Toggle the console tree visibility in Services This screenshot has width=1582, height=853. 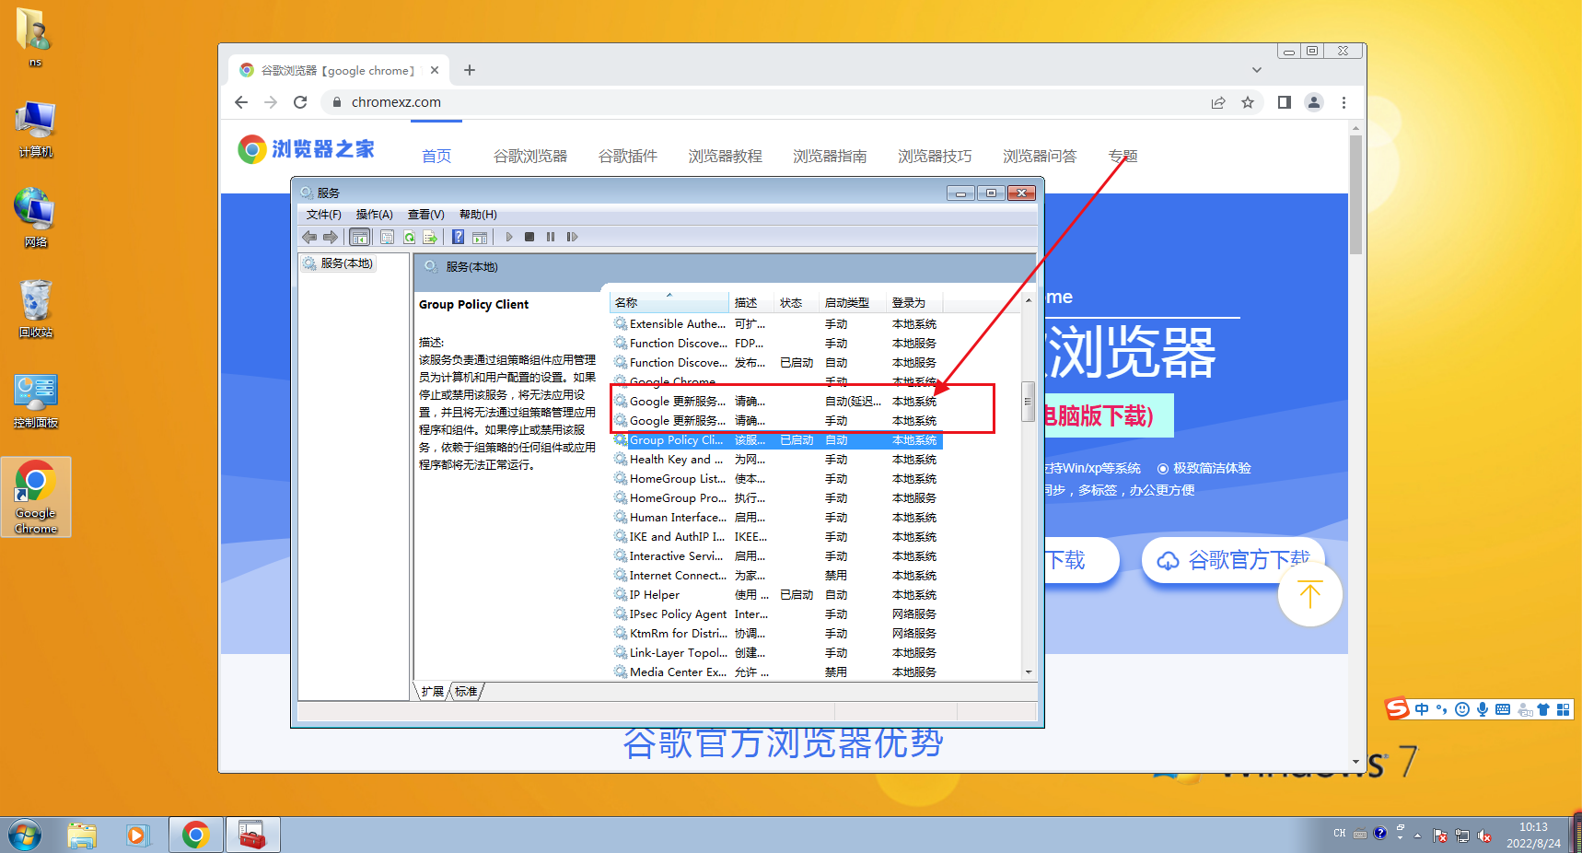click(x=360, y=237)
